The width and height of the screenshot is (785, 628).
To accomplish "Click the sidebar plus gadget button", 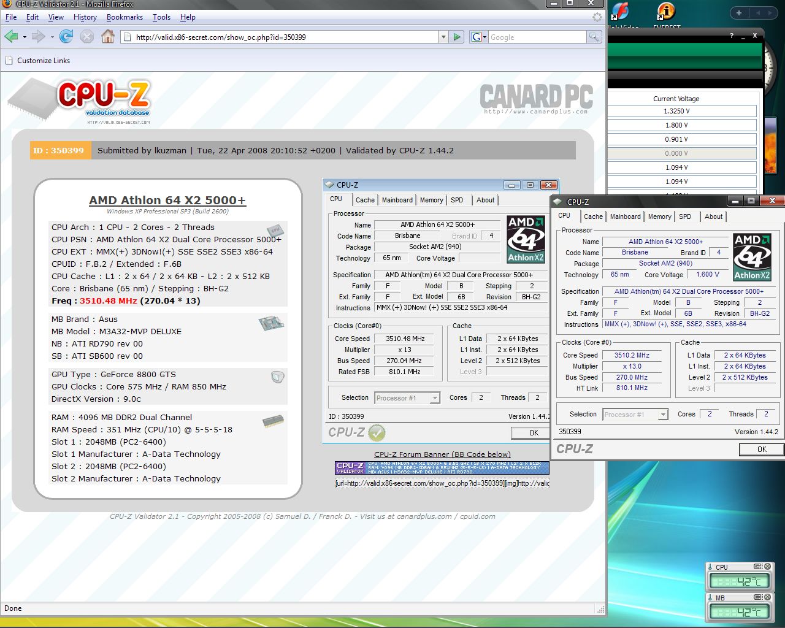I will 739,12.
